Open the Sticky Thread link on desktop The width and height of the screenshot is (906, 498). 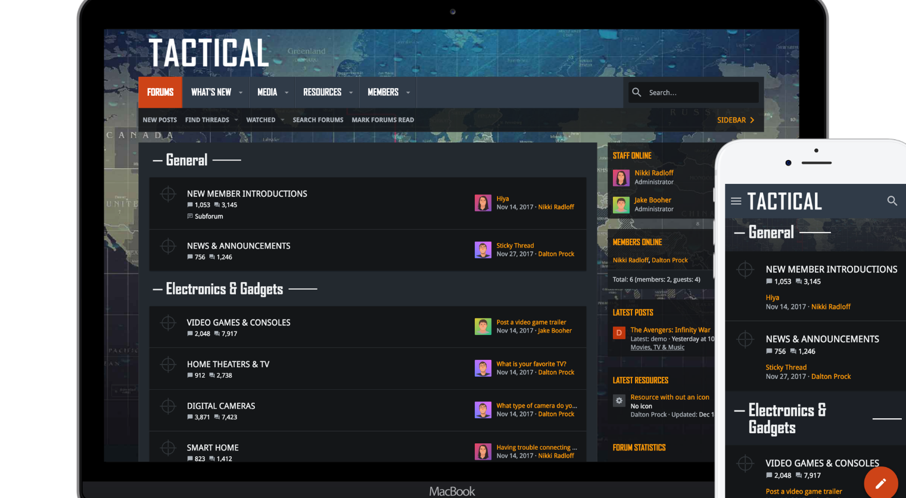click(x=515, y=246)
